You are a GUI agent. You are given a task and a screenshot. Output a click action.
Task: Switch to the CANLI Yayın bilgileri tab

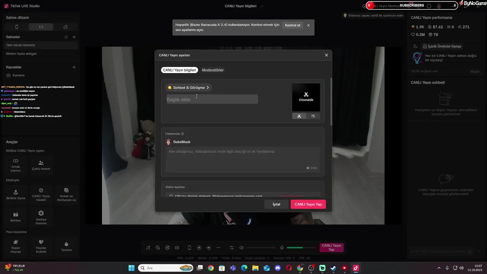tap(180, 70)
